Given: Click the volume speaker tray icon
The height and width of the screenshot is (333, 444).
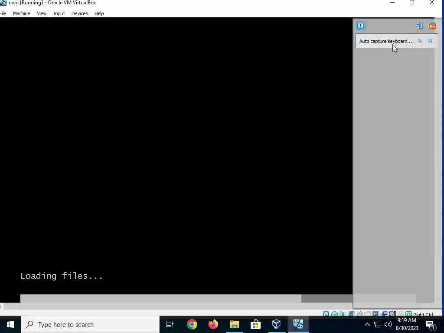Looking at the screenshot, I should (388, 324).
